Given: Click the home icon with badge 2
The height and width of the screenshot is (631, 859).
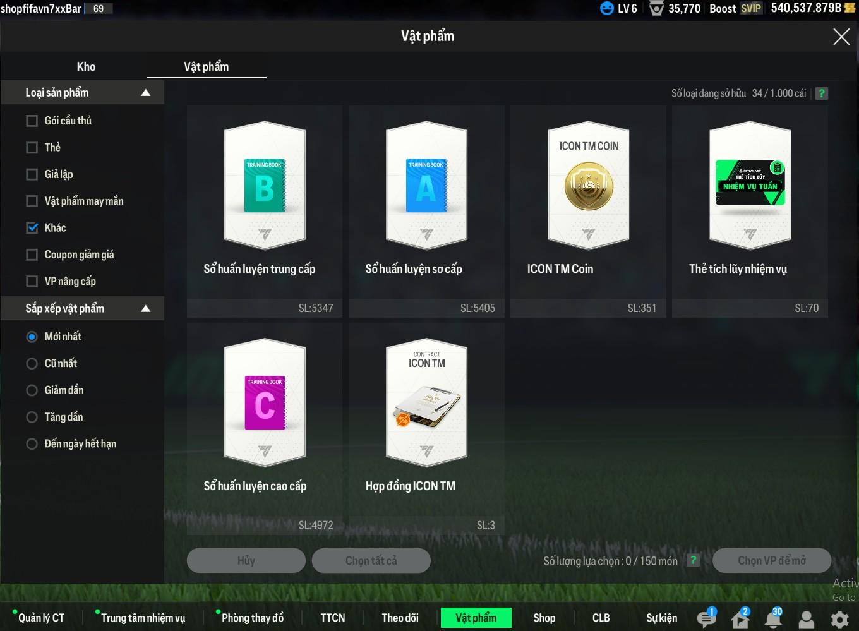Looking at the screenshot, I should tap(740, 618).
